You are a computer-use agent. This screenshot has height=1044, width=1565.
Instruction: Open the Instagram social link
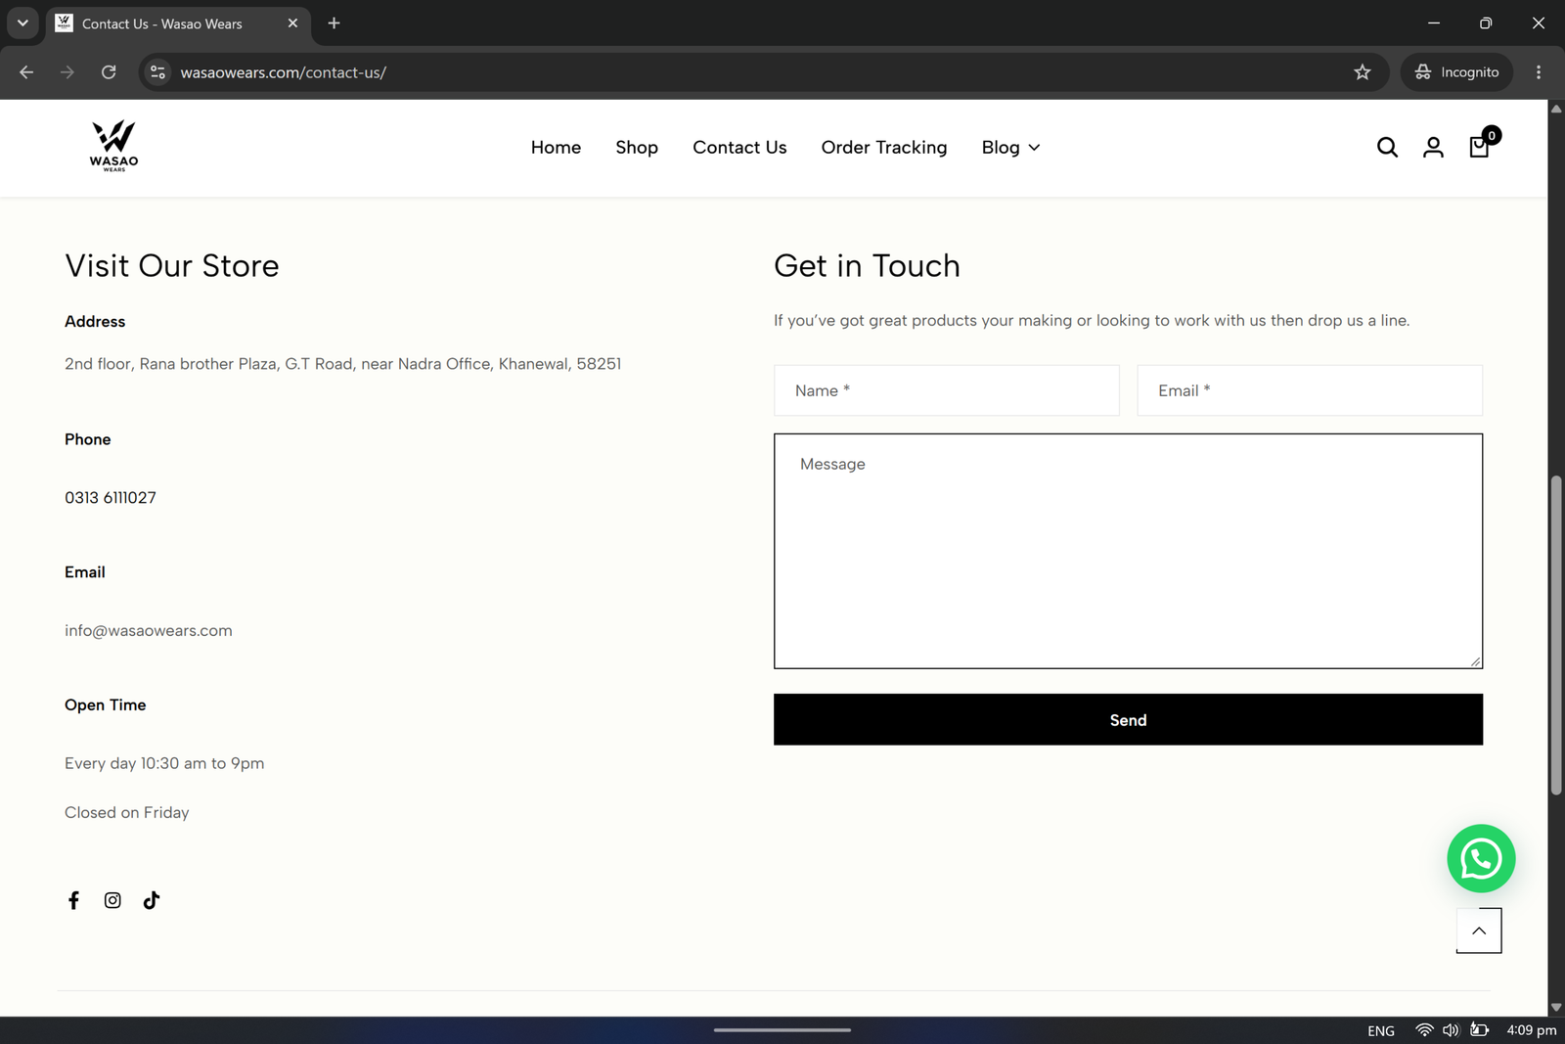point(112,900)
